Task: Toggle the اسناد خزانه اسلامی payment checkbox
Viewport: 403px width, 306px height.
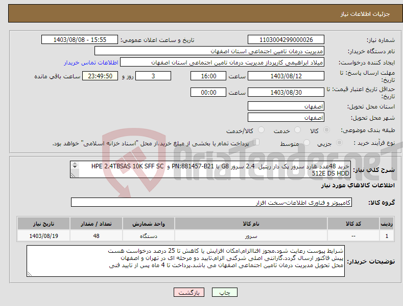Action: (256, 142)
